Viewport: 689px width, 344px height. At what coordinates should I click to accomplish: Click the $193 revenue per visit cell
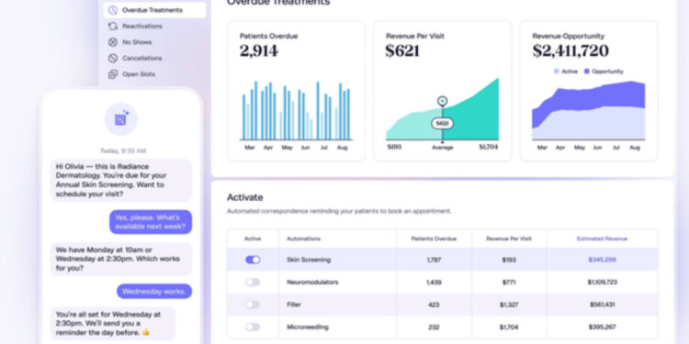click(x=509, y=260)
